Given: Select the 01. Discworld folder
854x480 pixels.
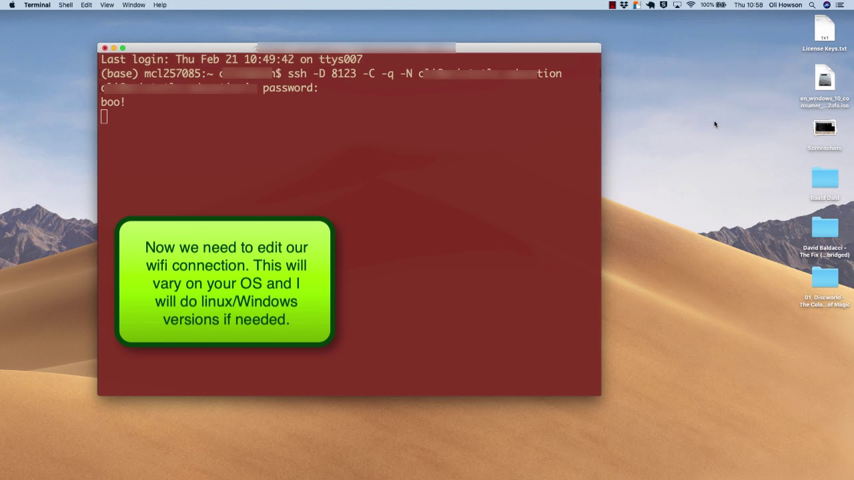Looking at the screenshot, I should (825, 287).
